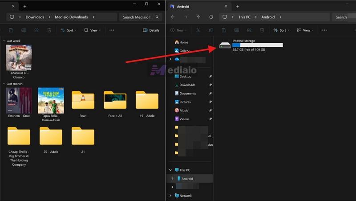The image size is (356, 201).
Task: Refresh the Android window
Action: [x=211, y=17]
